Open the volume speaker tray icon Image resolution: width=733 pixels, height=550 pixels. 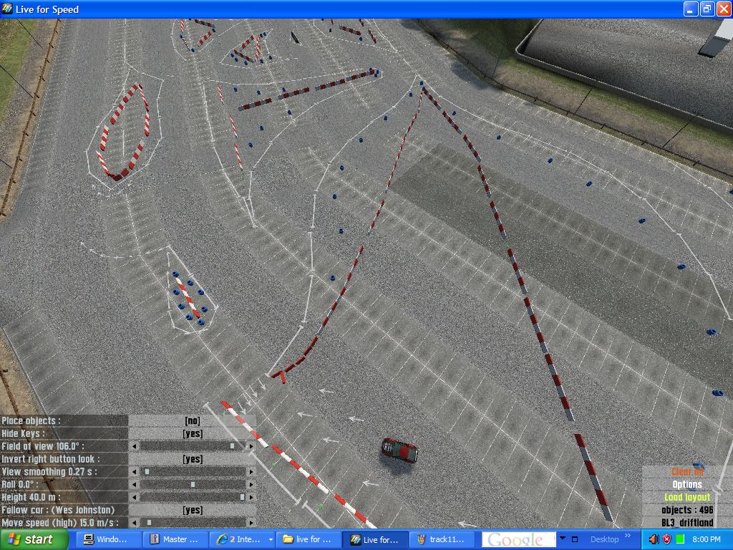(x=653, y=539)
